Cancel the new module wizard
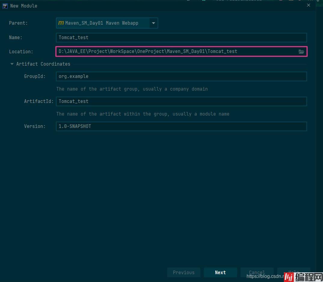 tap(257, 272)
